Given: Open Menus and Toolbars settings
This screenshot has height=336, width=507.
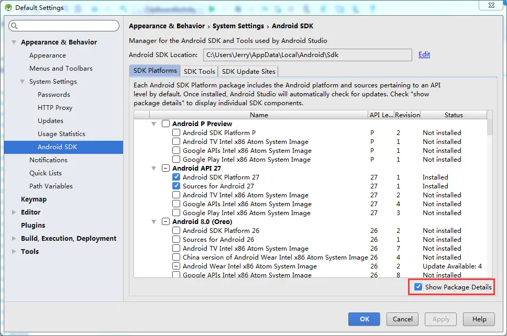Looking at the screenshot, I should point(61,69).
